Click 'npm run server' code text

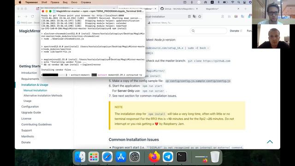(x=153, y=91)
